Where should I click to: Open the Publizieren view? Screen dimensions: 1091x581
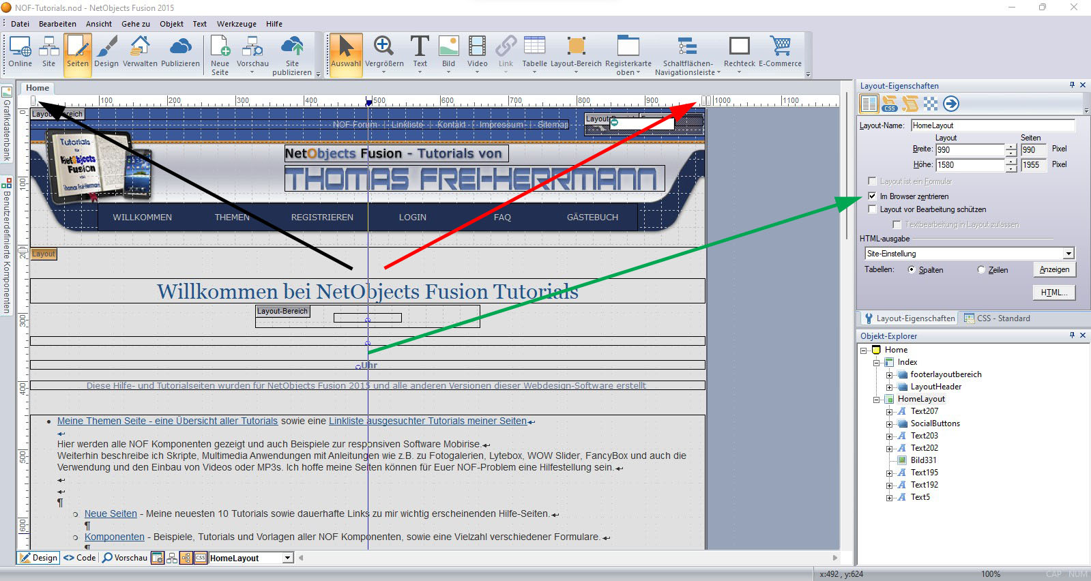(x=180, y=53)
